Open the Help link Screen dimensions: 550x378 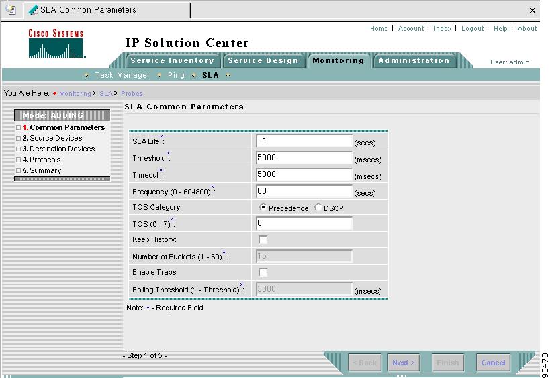[500, 29]
